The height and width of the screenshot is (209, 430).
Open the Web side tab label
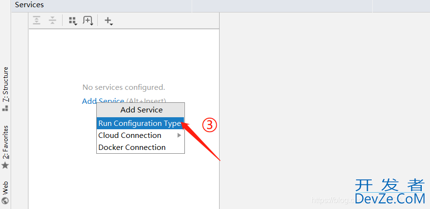pos(5,187)
